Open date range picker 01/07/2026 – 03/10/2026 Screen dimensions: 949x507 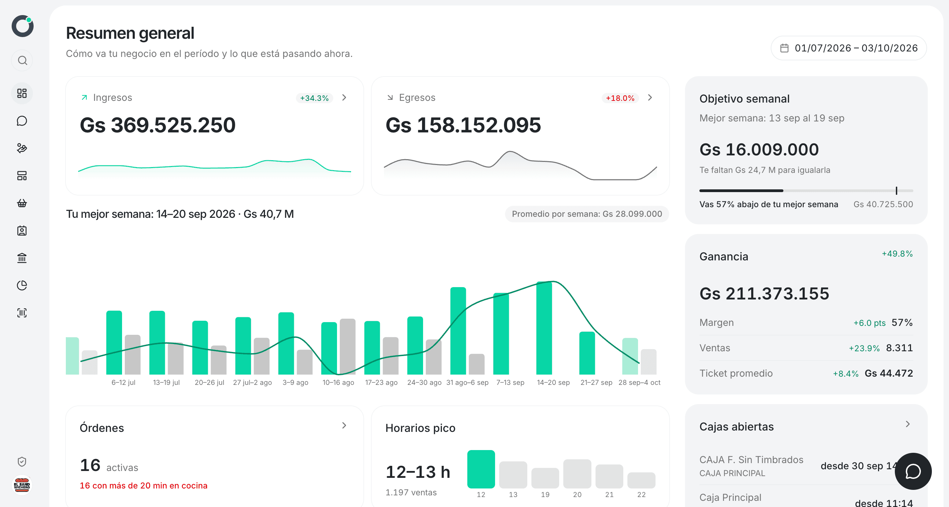(849, 48)
